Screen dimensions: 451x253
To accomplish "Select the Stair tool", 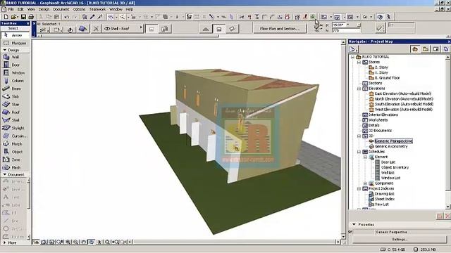I will point(15,105).
